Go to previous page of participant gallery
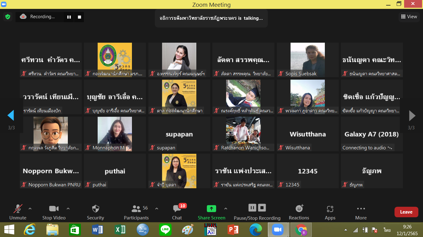 pos(11,115)
